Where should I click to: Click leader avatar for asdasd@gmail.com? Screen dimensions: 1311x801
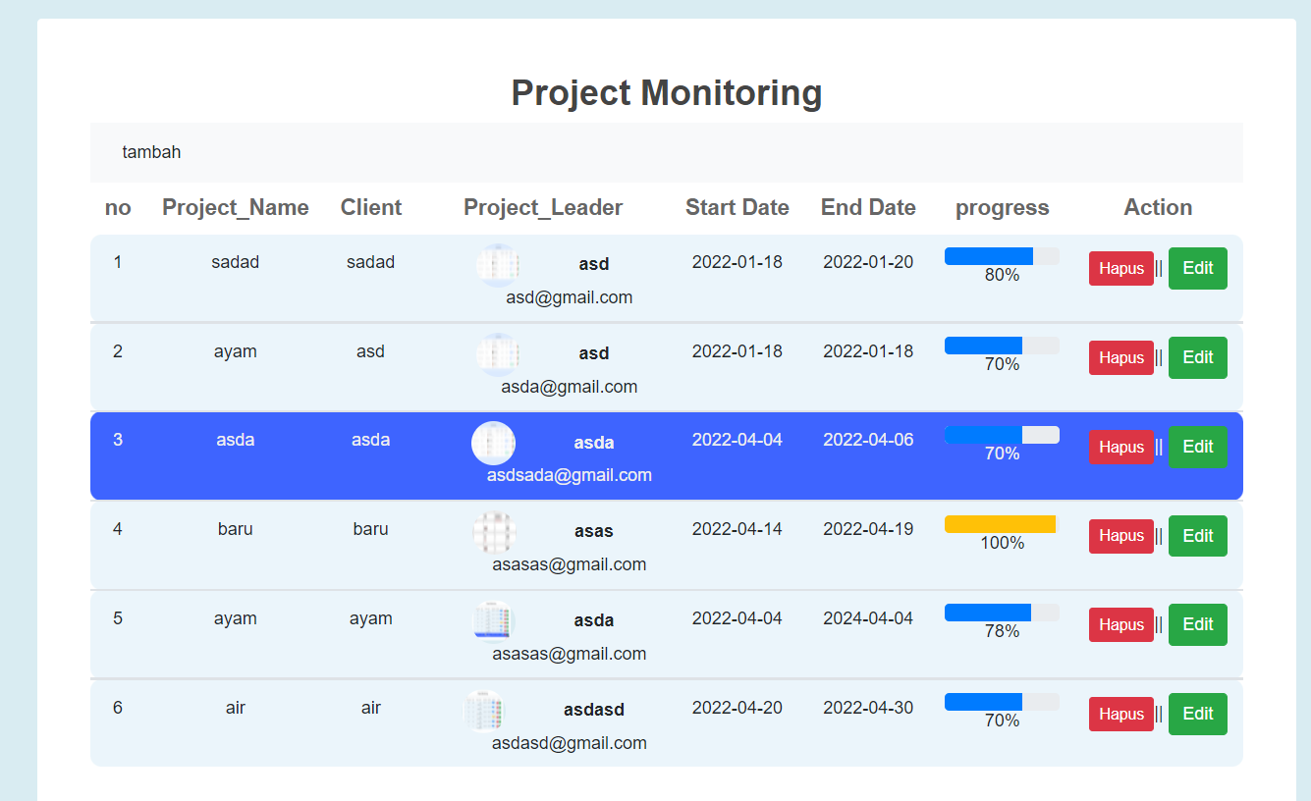(x=484, y=711)
